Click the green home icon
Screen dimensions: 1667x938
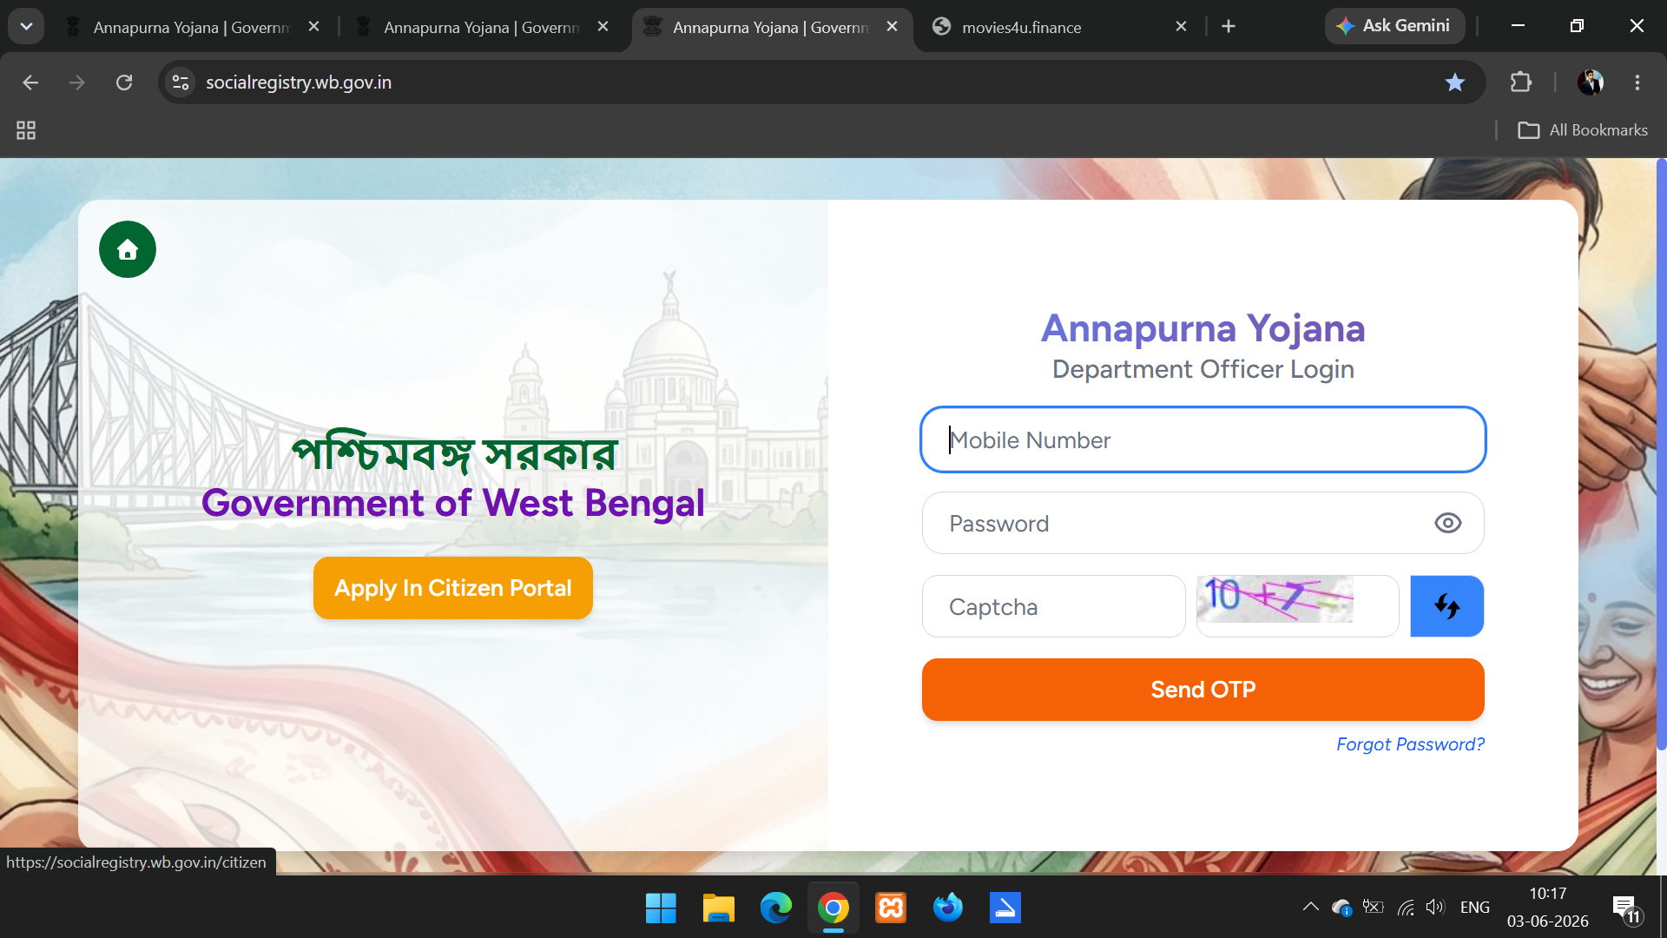[128, 249]
